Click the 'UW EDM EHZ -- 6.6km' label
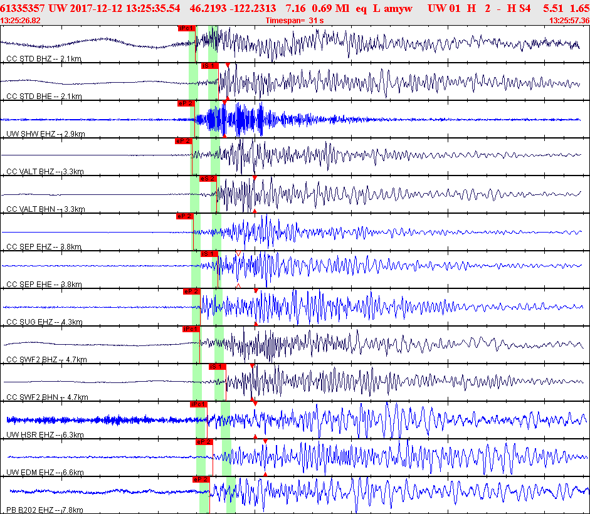This screenshot has height=514, width=590. (45, 473)
